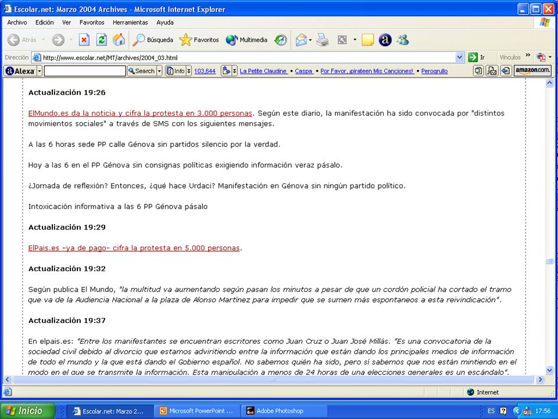Click the ES language indicator
Image resolution: width=558 pixels, height=419 pixels.
pos(491,411)
